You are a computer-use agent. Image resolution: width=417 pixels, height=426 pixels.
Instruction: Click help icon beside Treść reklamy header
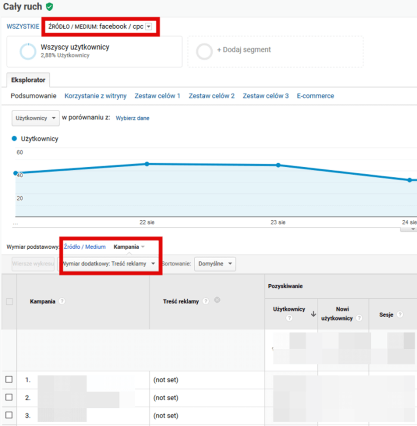206,301
